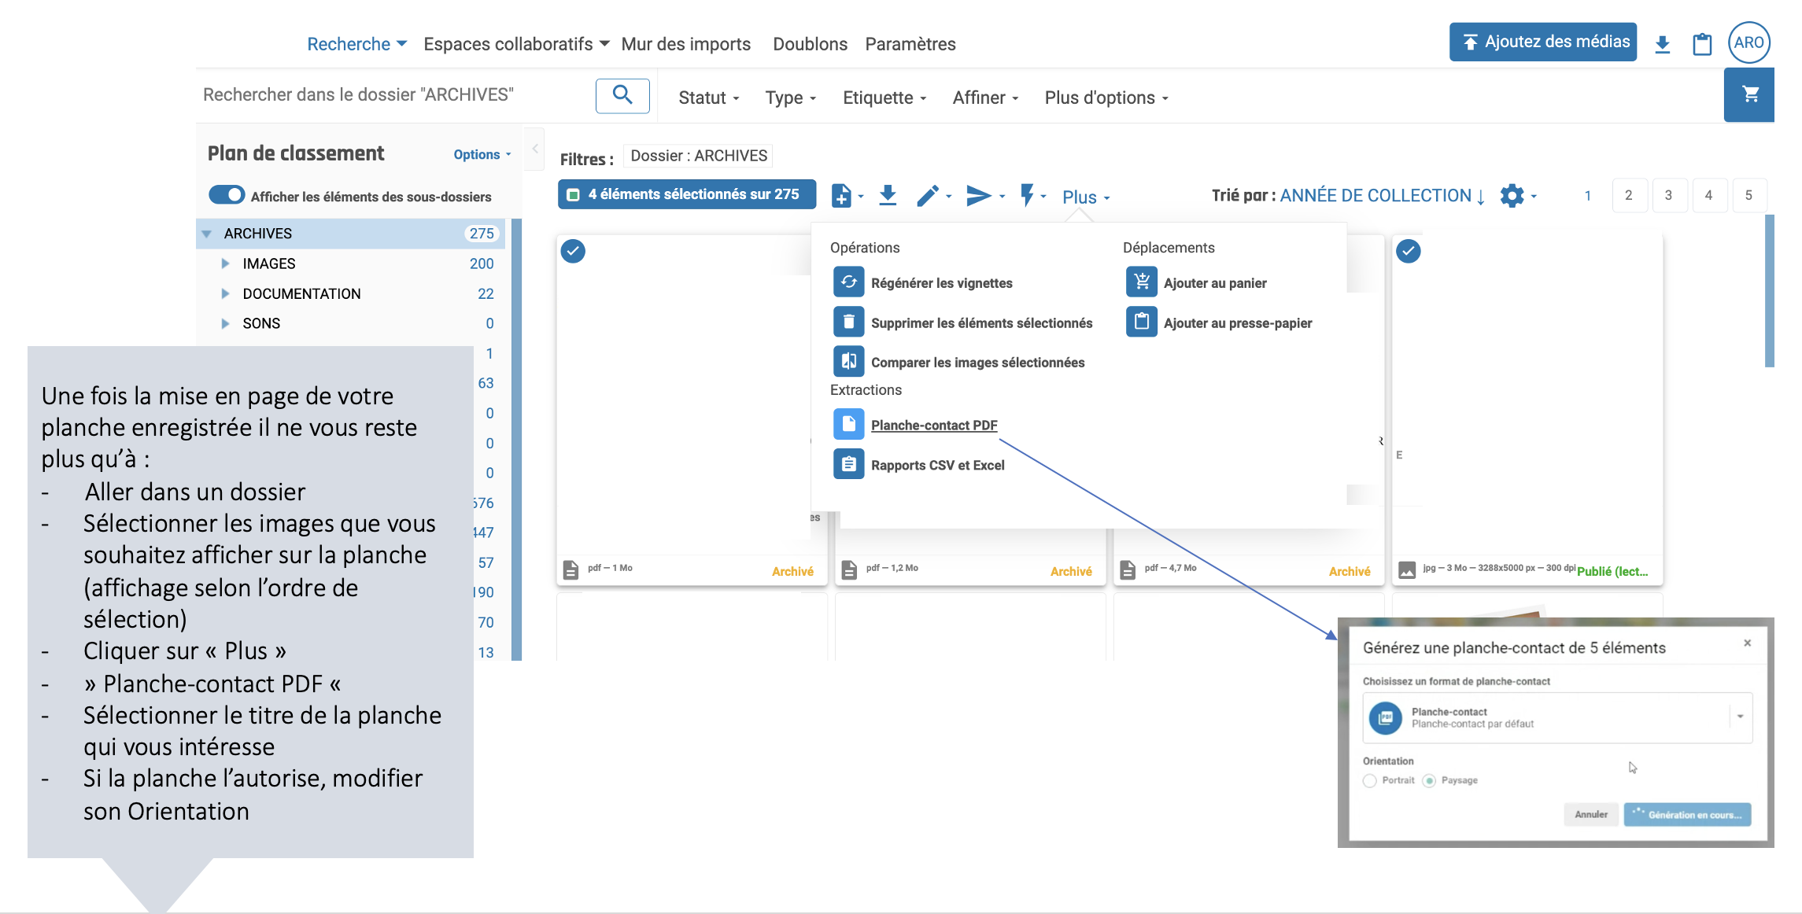Open the gear sort settings

coord(1512,196)
